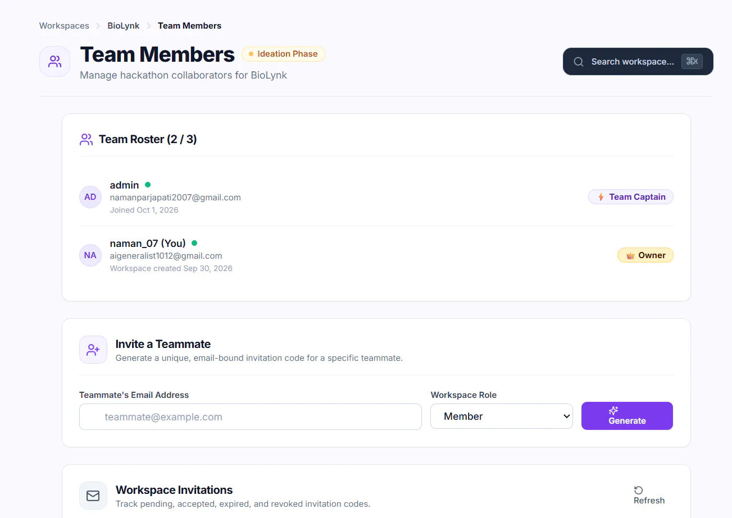
Task: Click the green online dot next to naman_07
Action: click(194, 243)
